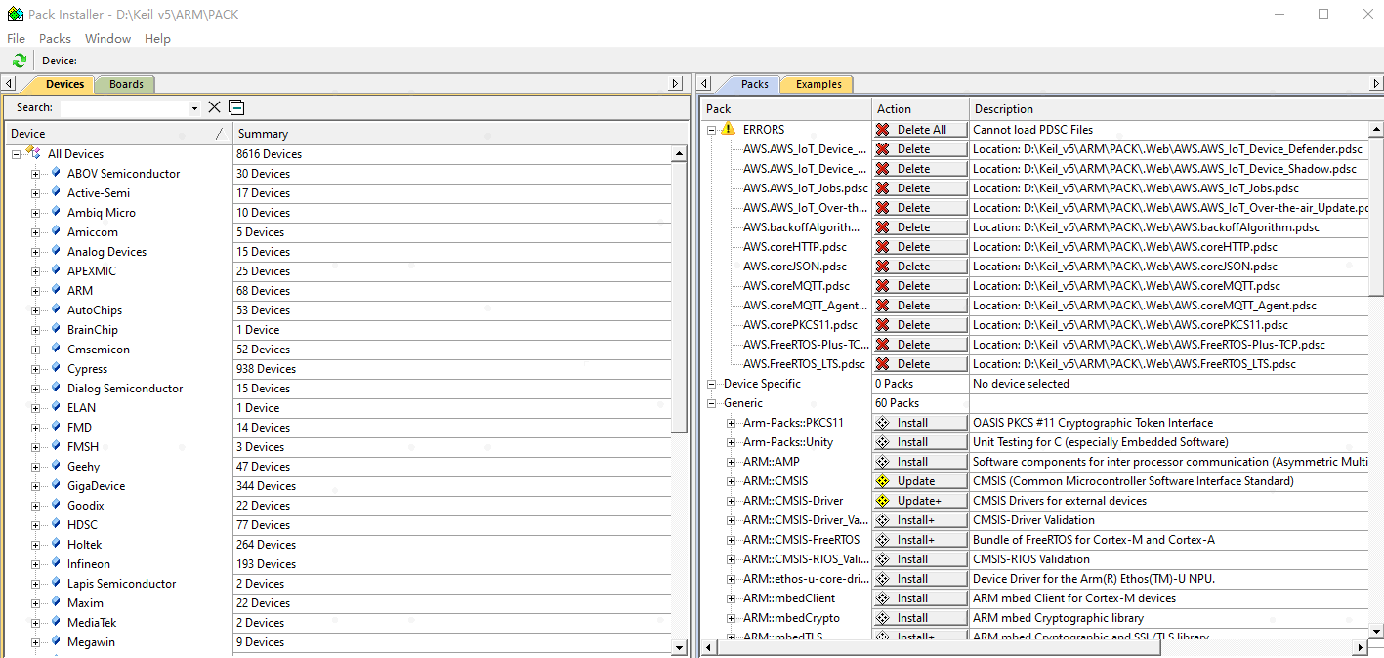Collapse the All Devices tree node
Image resolution: width=1384 pixels, height=658 pixels.
coord(17,154)
